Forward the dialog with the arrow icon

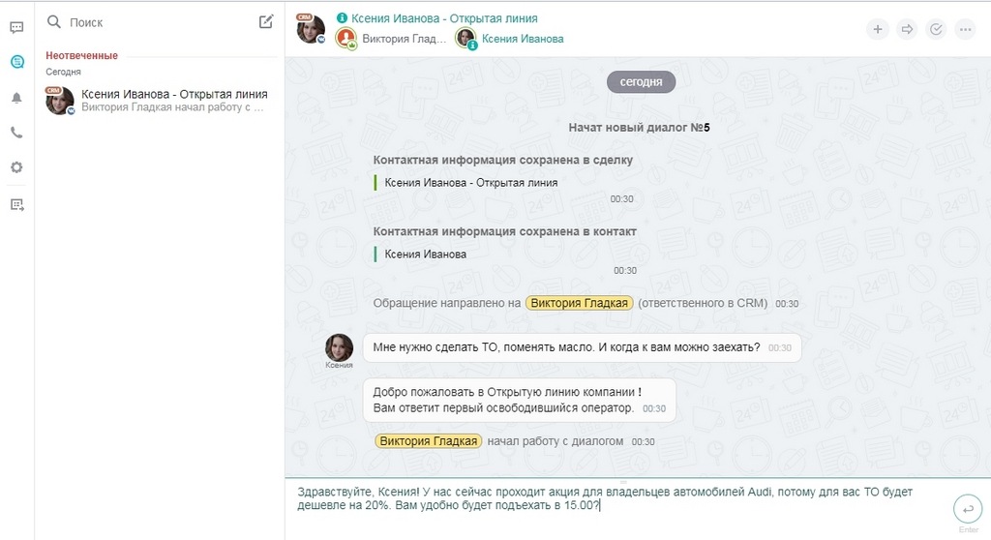tap(907, 29)
